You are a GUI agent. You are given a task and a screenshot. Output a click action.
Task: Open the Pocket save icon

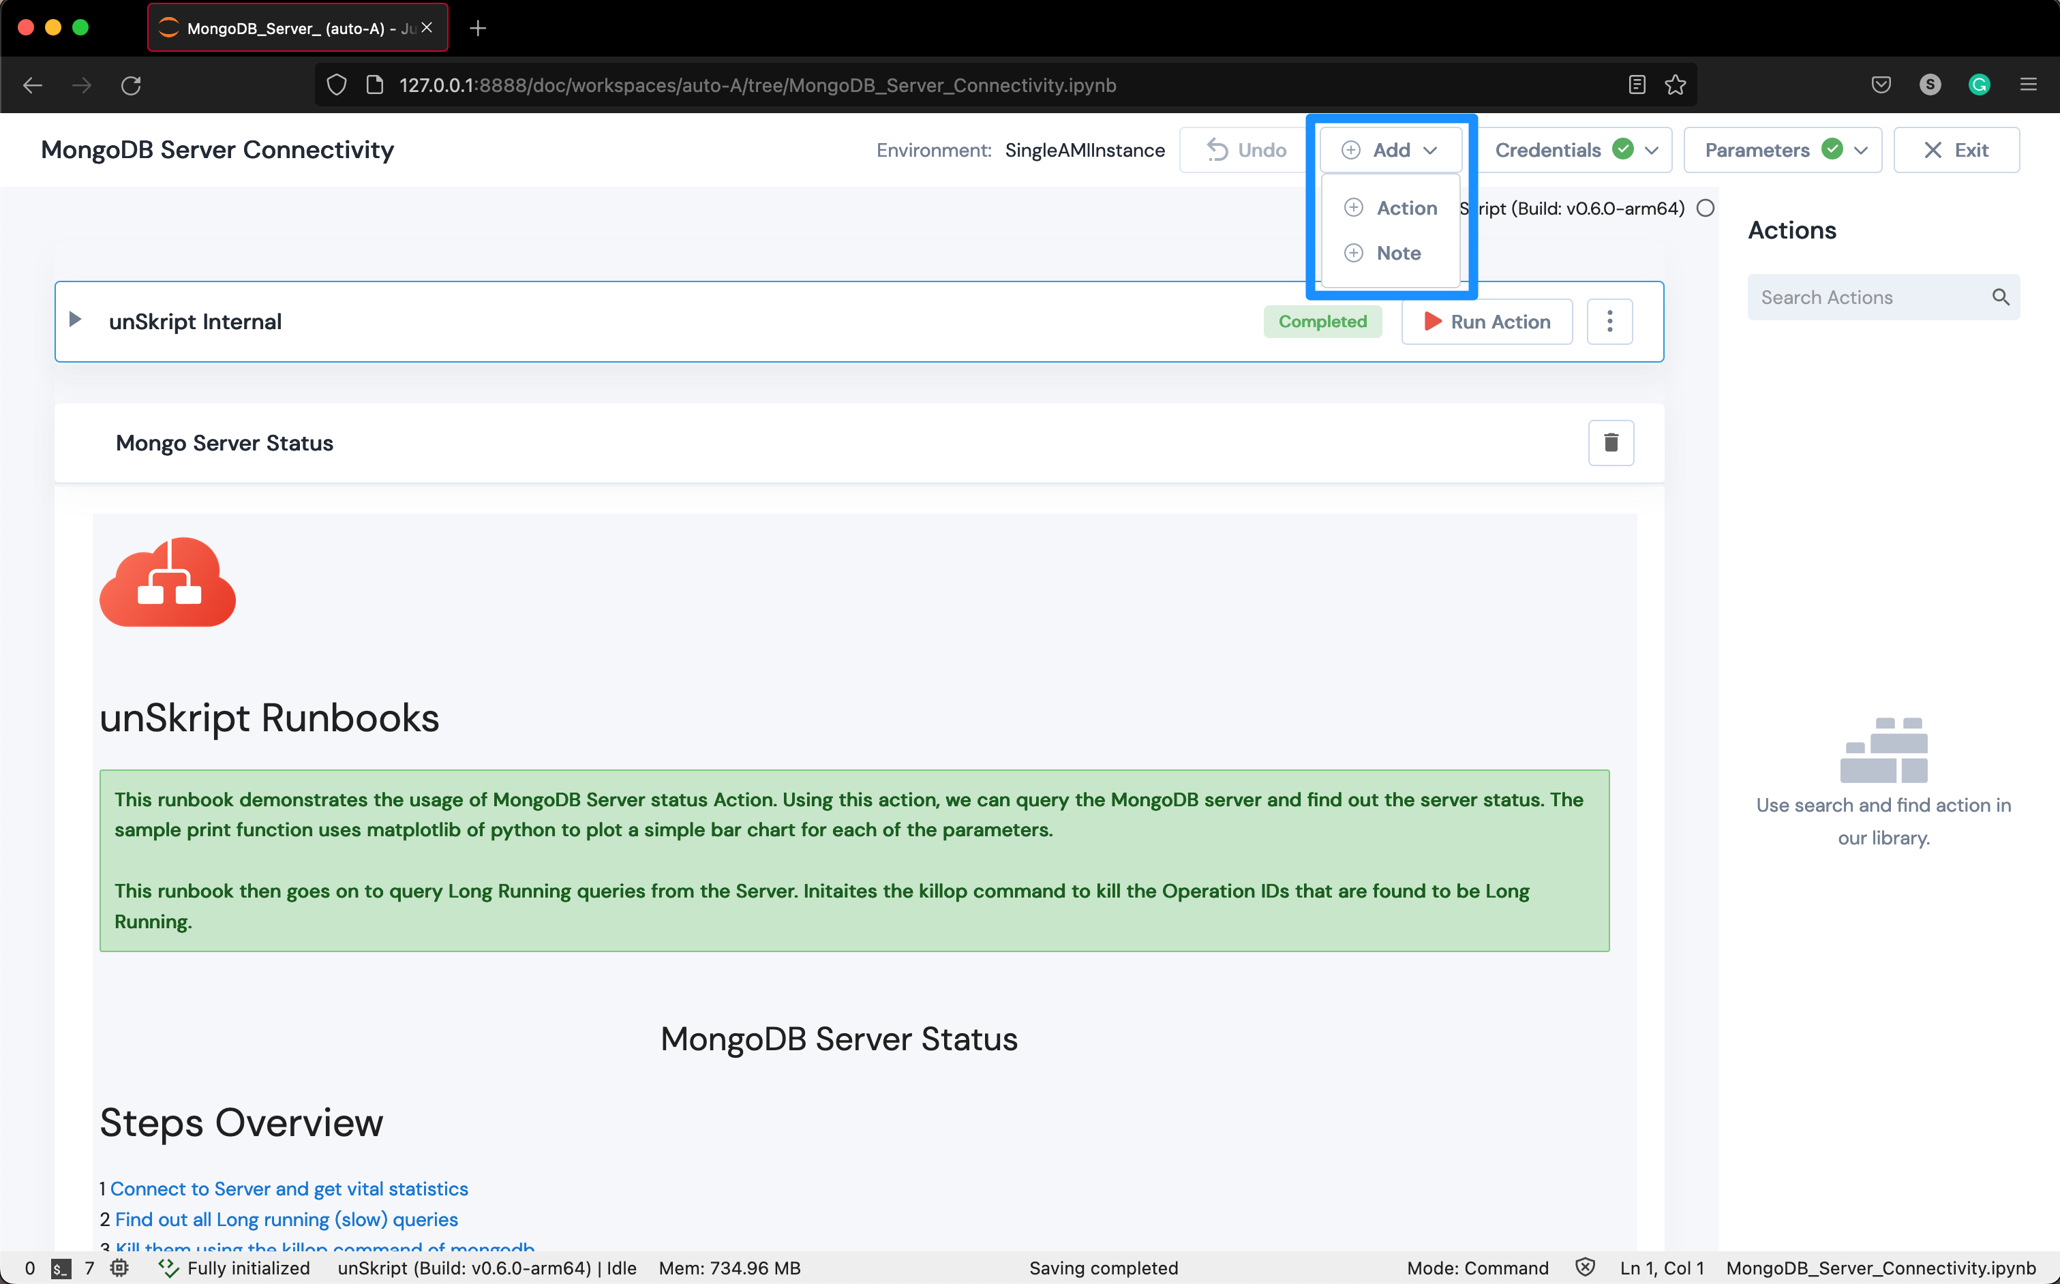(x=1881, y=85)
